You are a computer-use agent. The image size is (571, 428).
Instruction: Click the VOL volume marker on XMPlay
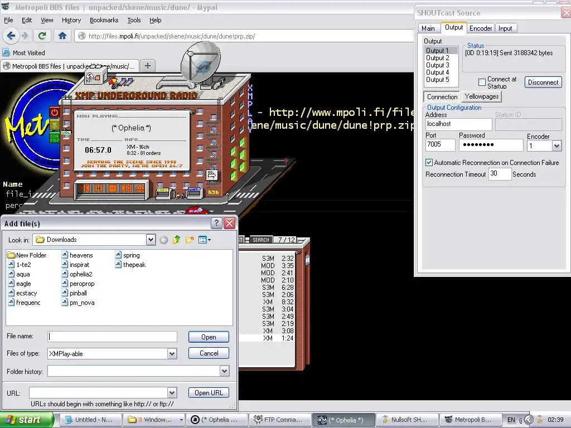coord(66,133)
